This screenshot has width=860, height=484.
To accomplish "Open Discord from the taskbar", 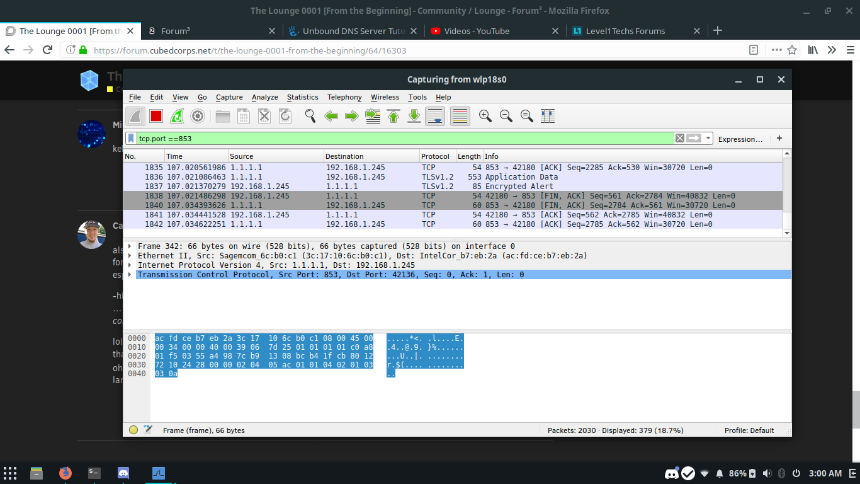I will [x=123, y=473].
